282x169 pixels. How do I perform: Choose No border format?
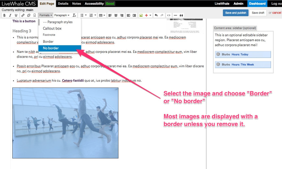[60, 48]
